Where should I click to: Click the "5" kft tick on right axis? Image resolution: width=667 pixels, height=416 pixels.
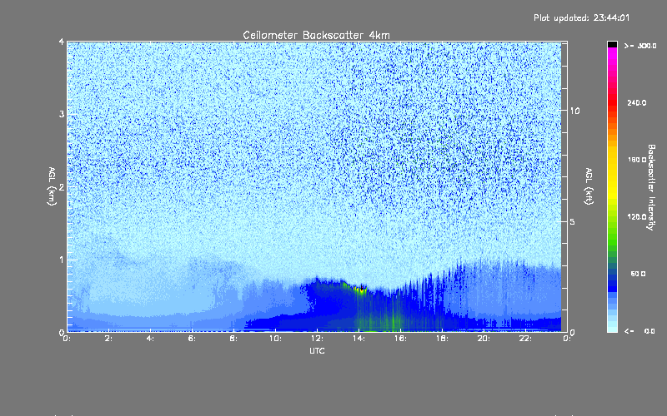click(x=573, y=221)
